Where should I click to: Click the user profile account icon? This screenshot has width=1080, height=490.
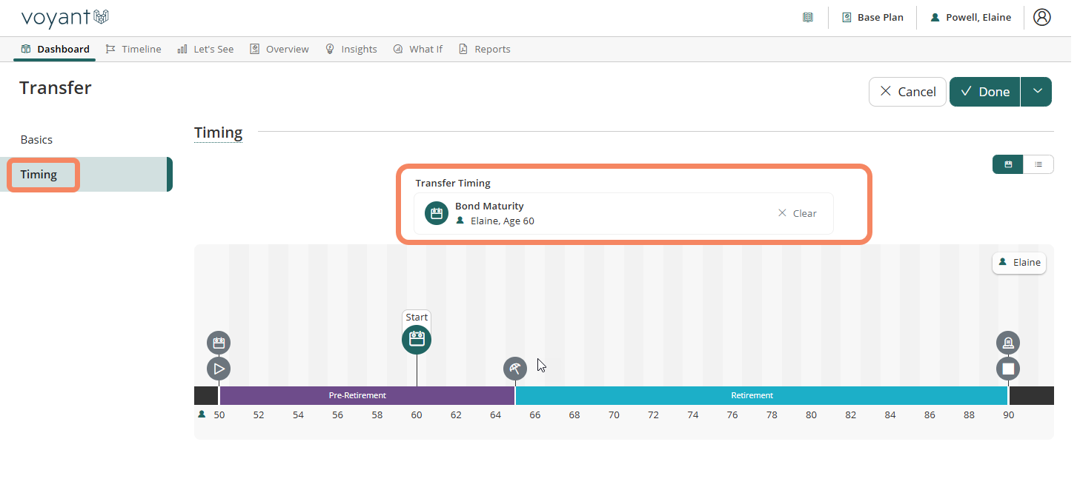[1041, 17]
